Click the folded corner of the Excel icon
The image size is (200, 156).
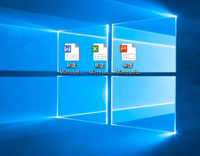coord(105,45)
